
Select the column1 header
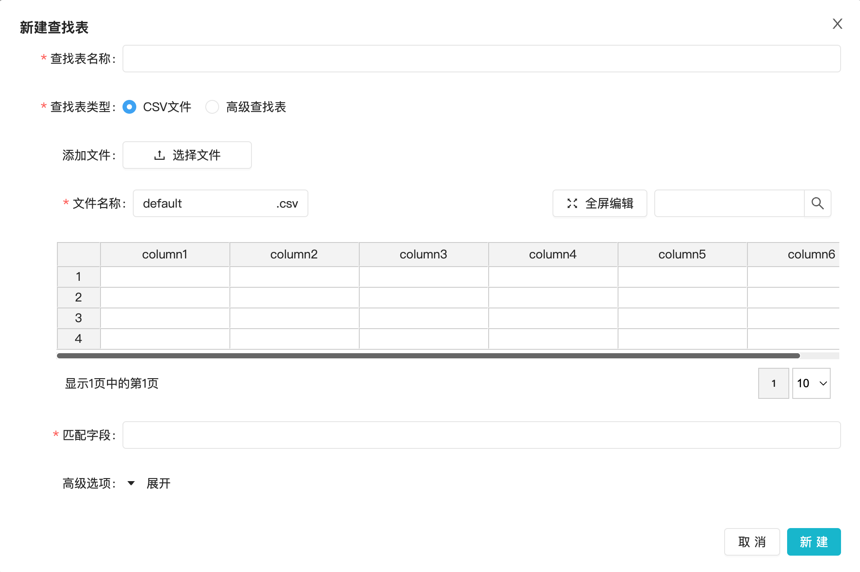click(x=165, y=255)
